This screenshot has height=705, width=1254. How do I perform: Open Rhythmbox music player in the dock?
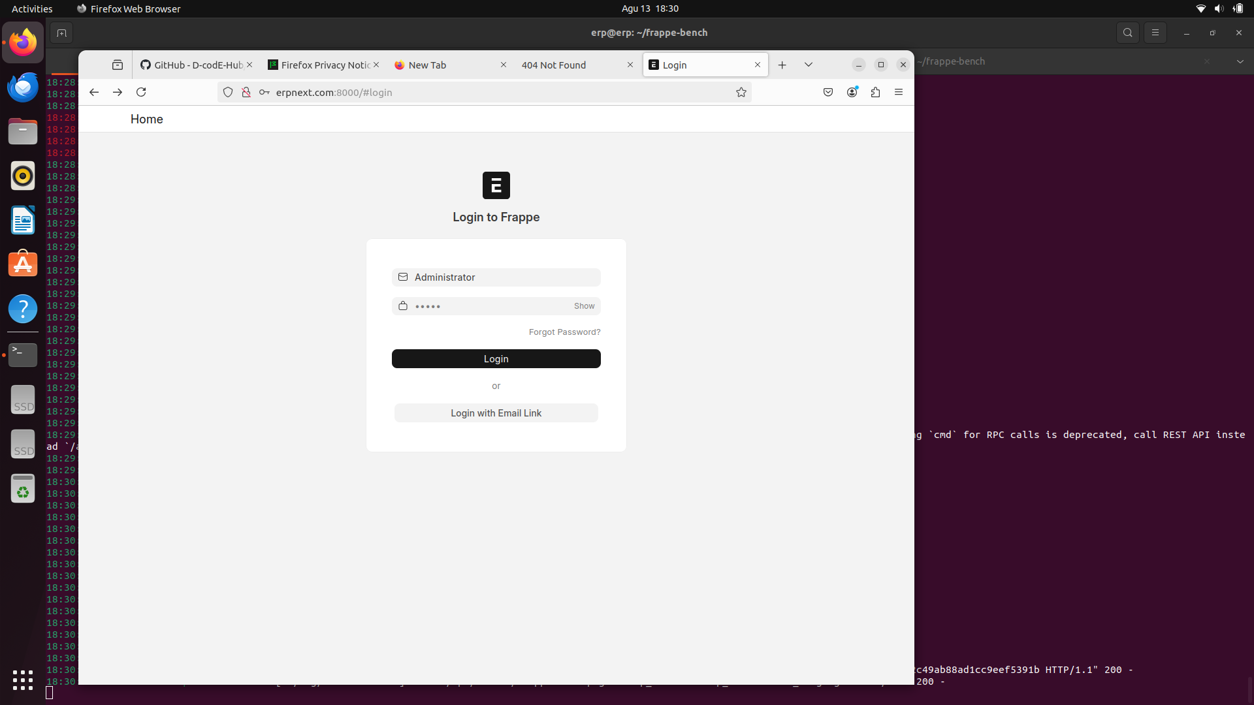pyautogui.click(x=23, y=176)
